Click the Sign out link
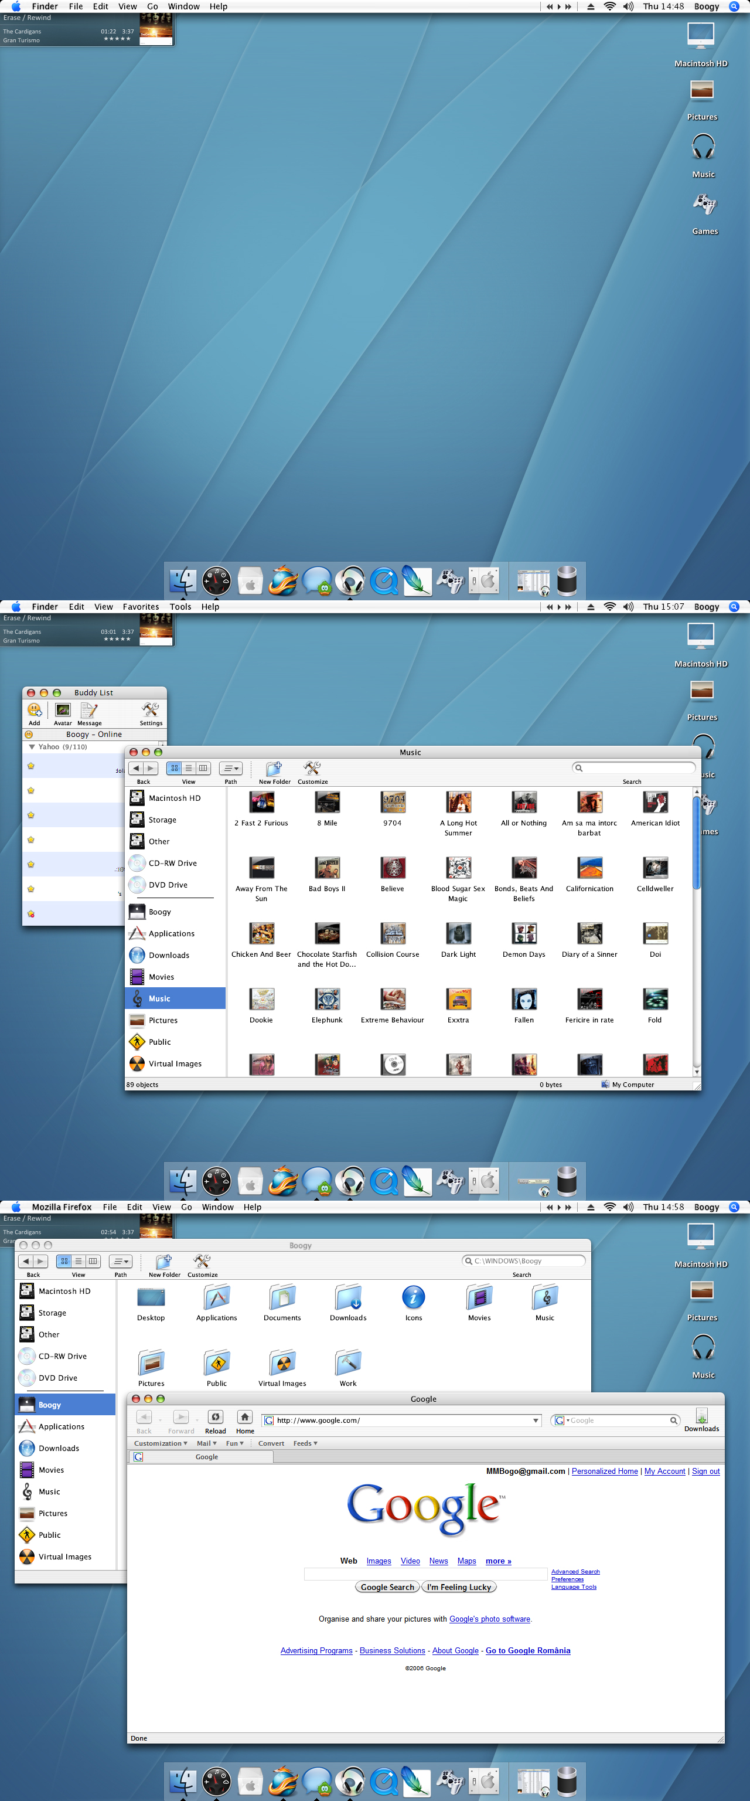Image resolution: width=750 pixels, height=1801 pixels. pos(705,1471)
